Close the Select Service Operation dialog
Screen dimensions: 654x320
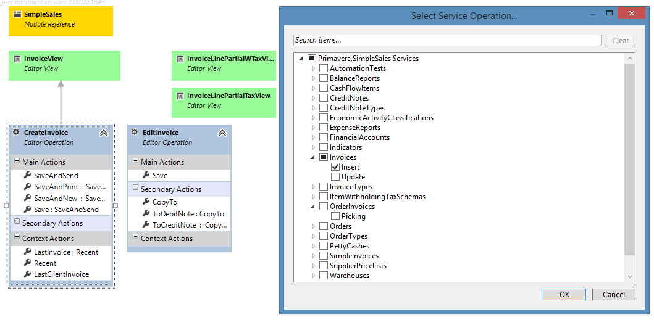tap(632, 14)
